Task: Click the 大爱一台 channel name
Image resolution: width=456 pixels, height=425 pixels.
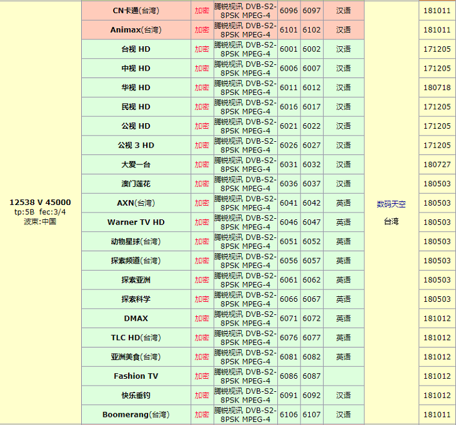Action: [x=136, y=165]
